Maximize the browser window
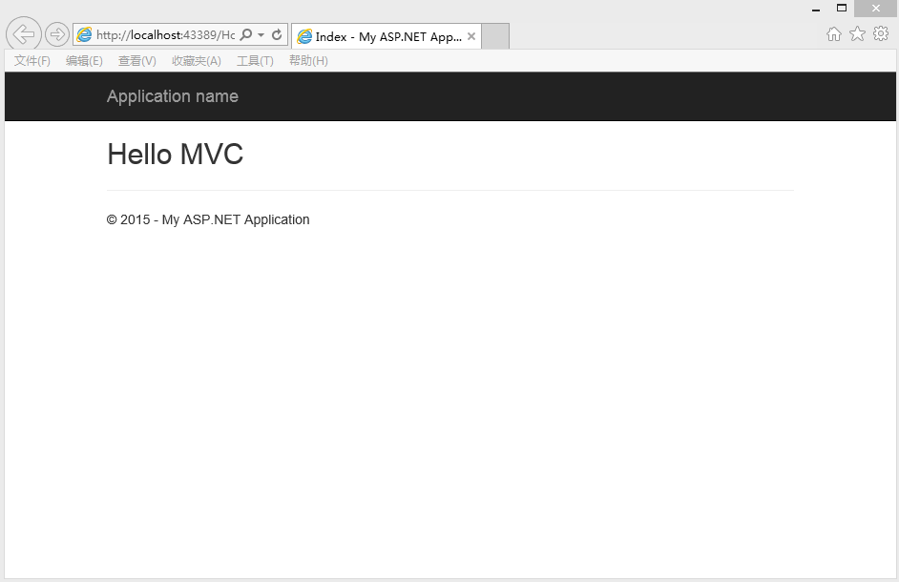The width and height of the screenshot is (899, 582). point(842,8)
